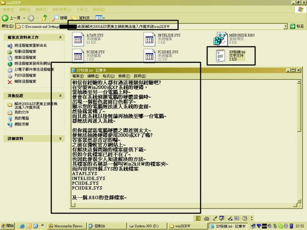Viewport: 307px width, 230px height.
Task: Toggle the 資料夾 folders pane
Action: (x=81, y=18)
